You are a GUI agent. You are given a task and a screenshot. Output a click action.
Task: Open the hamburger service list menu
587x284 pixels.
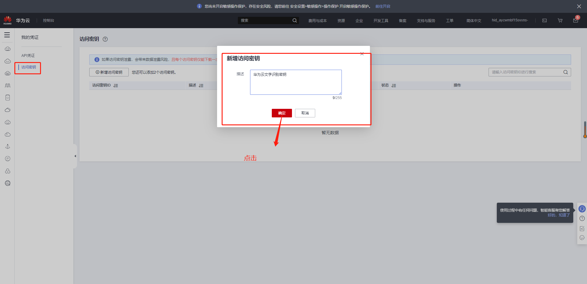point(7,35)
